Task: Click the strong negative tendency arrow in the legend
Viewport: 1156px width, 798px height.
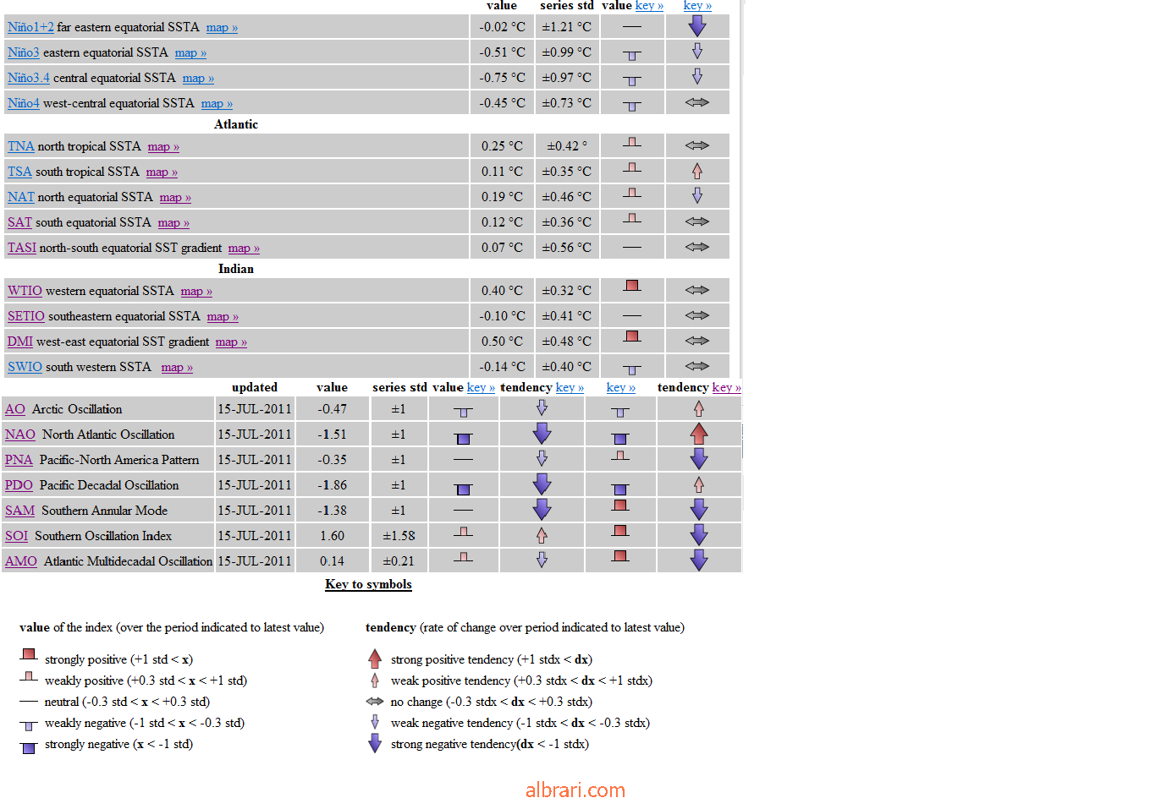Action: tap(375, 744)
